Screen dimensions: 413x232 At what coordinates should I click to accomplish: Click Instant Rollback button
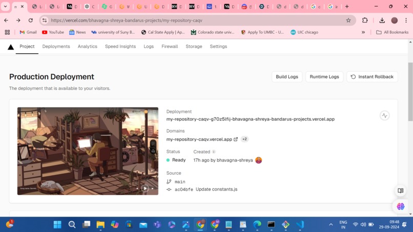pos(372,77)
